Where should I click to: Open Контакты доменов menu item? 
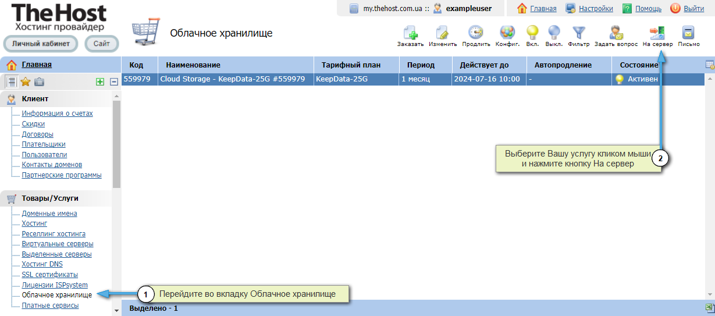[x=52, y=165]
